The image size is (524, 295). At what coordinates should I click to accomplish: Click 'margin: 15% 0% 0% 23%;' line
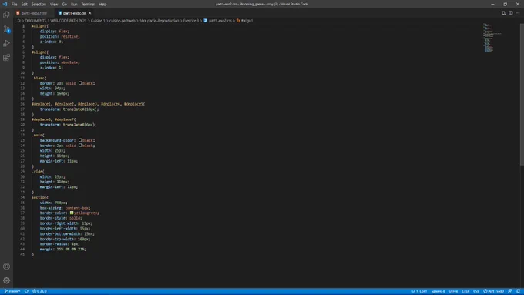[x=63, y=249]
